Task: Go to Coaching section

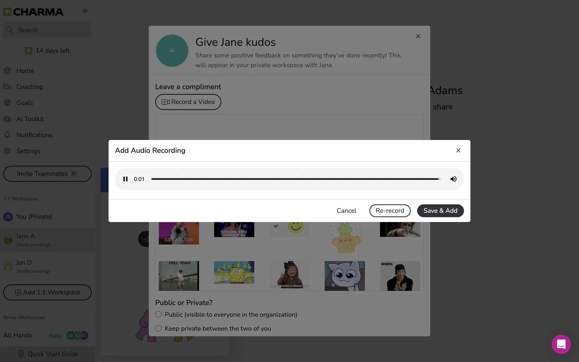Action: tap(29, 87)
